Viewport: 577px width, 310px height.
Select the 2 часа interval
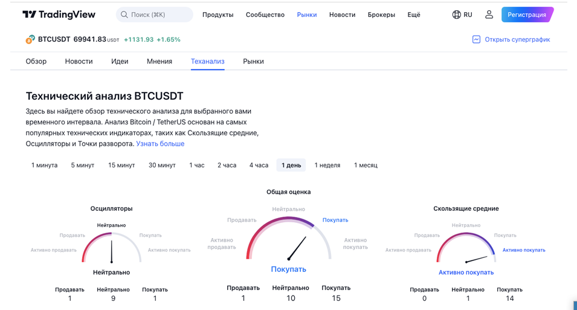point(227,166)
